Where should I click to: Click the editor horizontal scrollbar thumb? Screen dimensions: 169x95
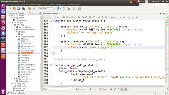coord(57,86)
